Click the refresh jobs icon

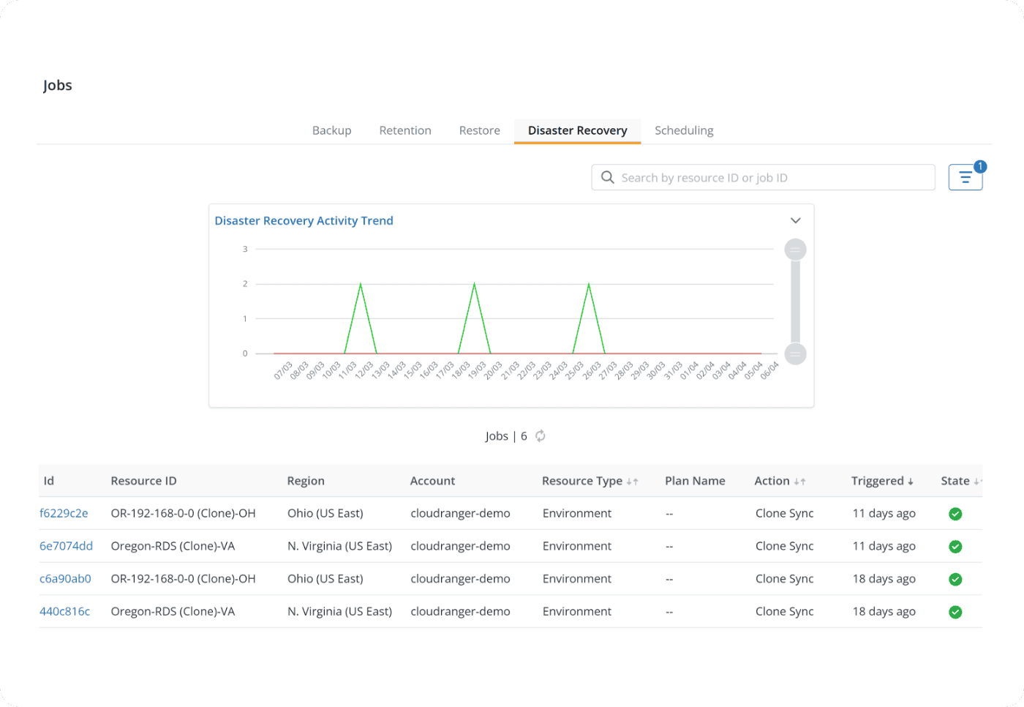click(541, 436)
